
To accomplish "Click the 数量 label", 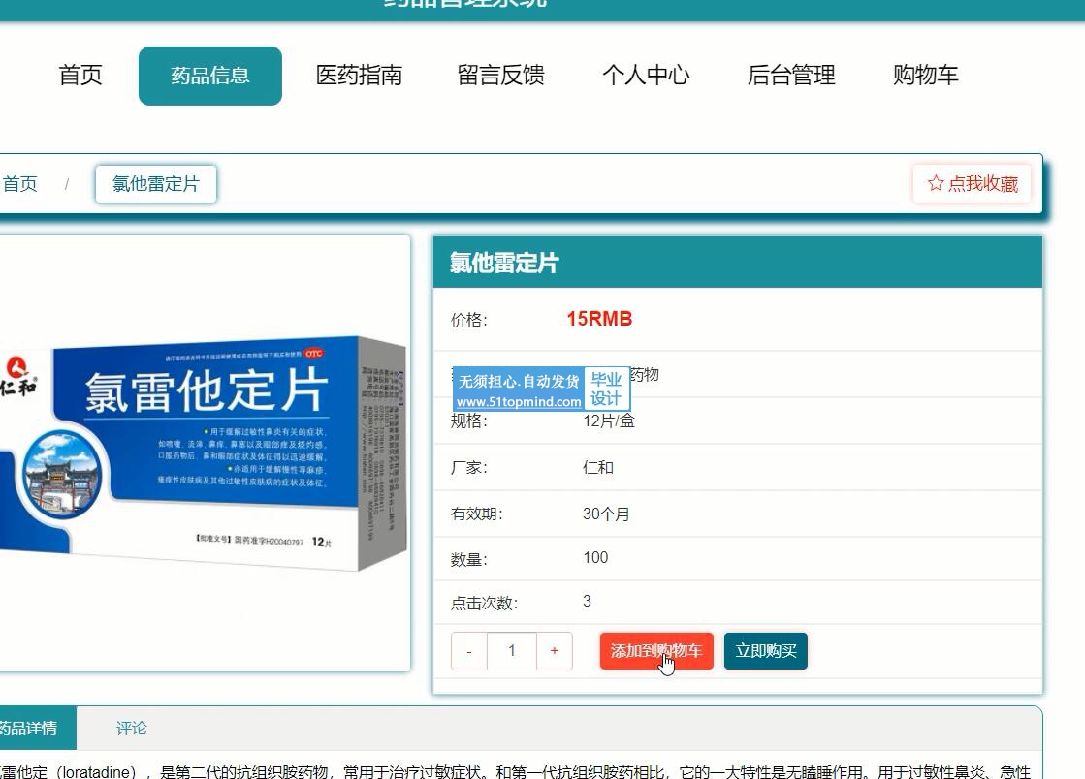I will pyautogui.click(x=468, y=560).
